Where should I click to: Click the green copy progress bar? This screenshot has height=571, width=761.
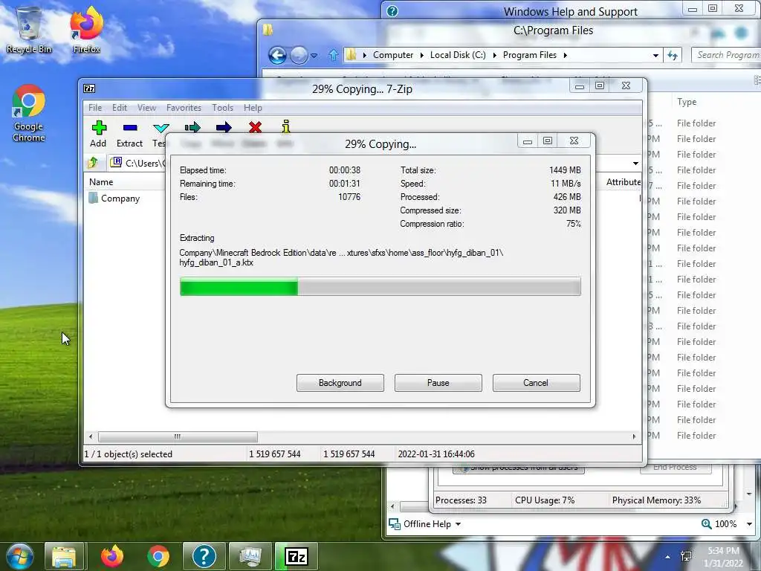click(x=380, y=286)
